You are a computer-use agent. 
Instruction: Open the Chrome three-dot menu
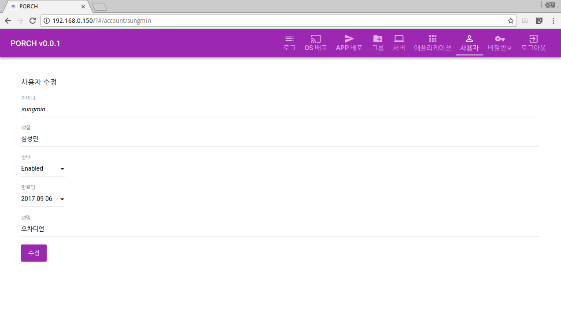coord(553,21)
